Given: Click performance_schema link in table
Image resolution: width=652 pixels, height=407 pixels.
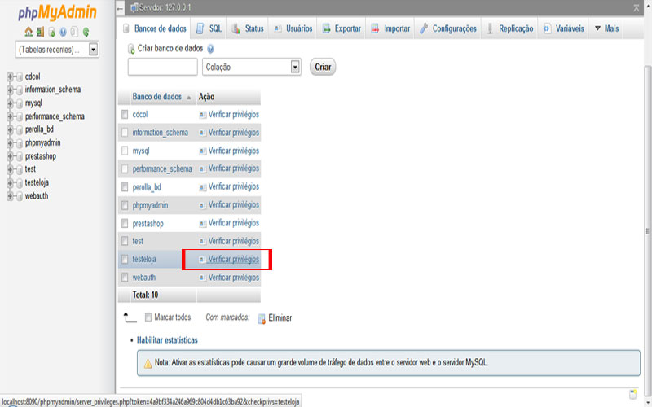Looking at the screenshot, I should (x=162, y=169).
